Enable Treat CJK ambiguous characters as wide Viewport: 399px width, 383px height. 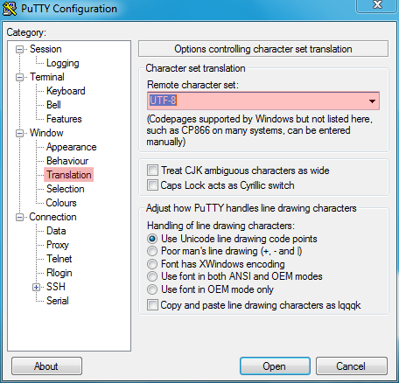coord(152,171)
